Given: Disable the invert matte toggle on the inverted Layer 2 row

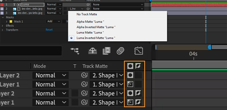Looking at the screenshot, I should (138, 93).
